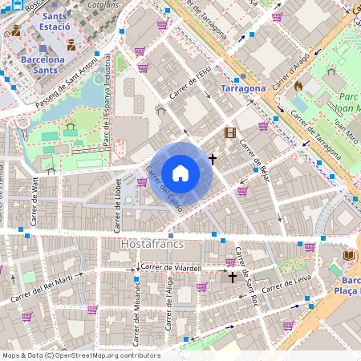Click the Carrer del Rei Martí label

point(42,289)
